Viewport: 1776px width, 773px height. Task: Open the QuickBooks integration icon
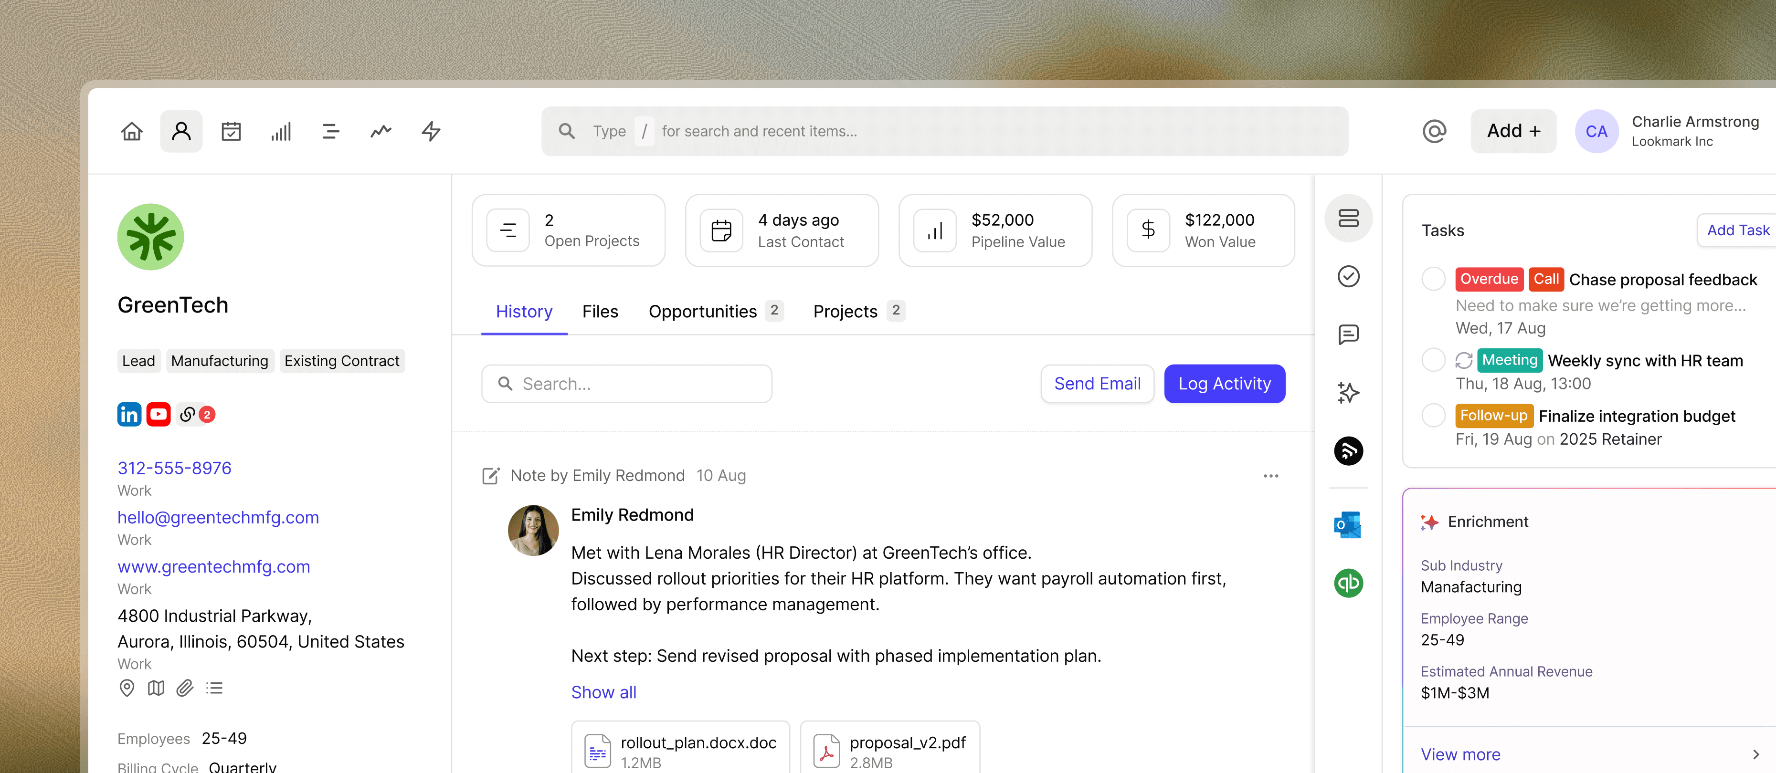pos(1349,583)
